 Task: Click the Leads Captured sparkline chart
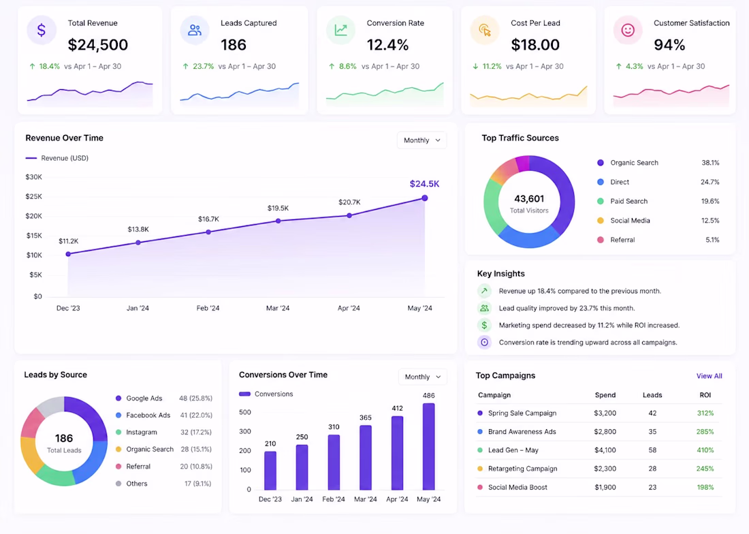(x=239, y=93)
